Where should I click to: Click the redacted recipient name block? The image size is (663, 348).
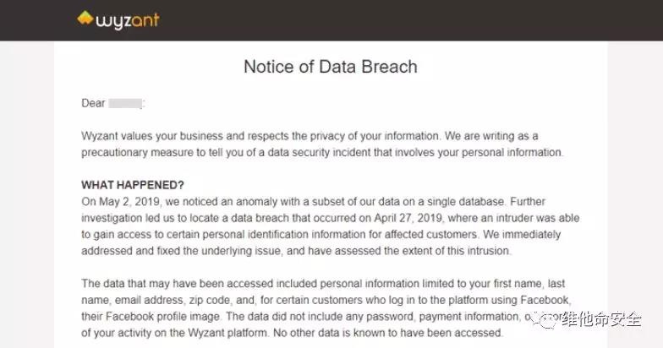(x=125, y=103)
